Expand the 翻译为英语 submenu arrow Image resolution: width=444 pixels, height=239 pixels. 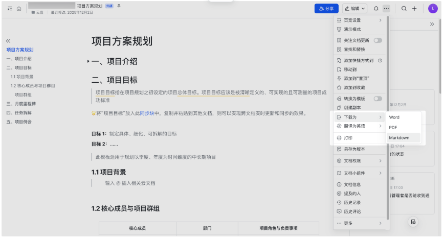coord(380,126)
